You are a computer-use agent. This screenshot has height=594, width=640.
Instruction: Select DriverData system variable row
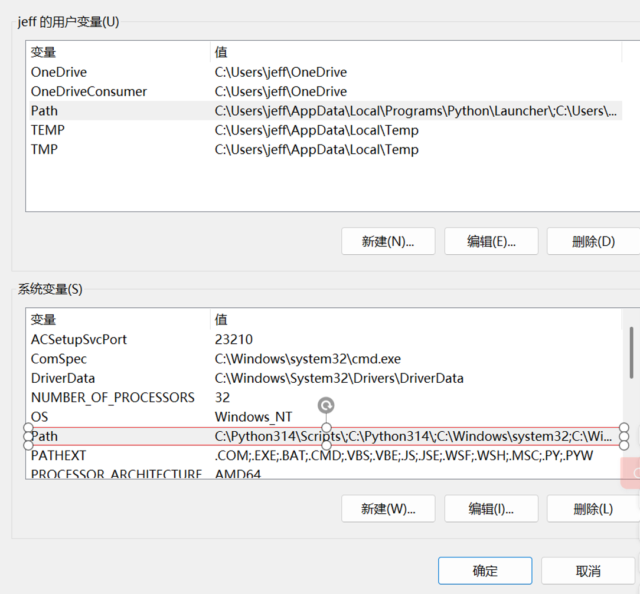326,378
